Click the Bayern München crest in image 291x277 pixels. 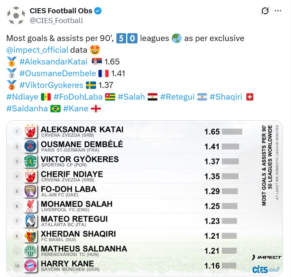pyautogui.click(x=30, y=266)
